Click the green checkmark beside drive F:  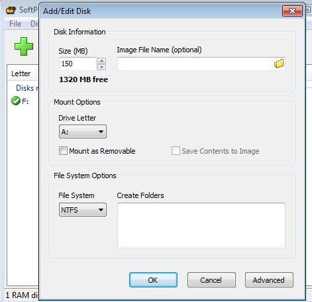point(16,101)
